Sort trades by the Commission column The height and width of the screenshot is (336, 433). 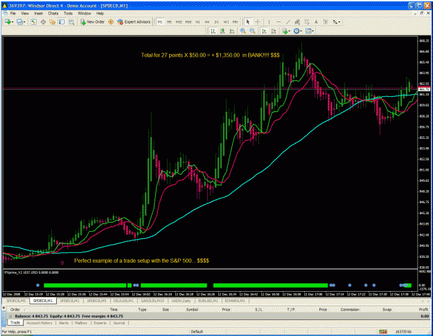coord(350,310)
